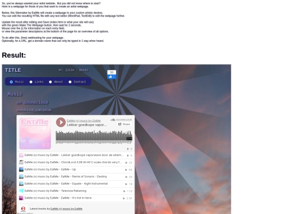Open the artist link after 'Latest tracks by'
This screenshot has width=286, height=214.
66,209
